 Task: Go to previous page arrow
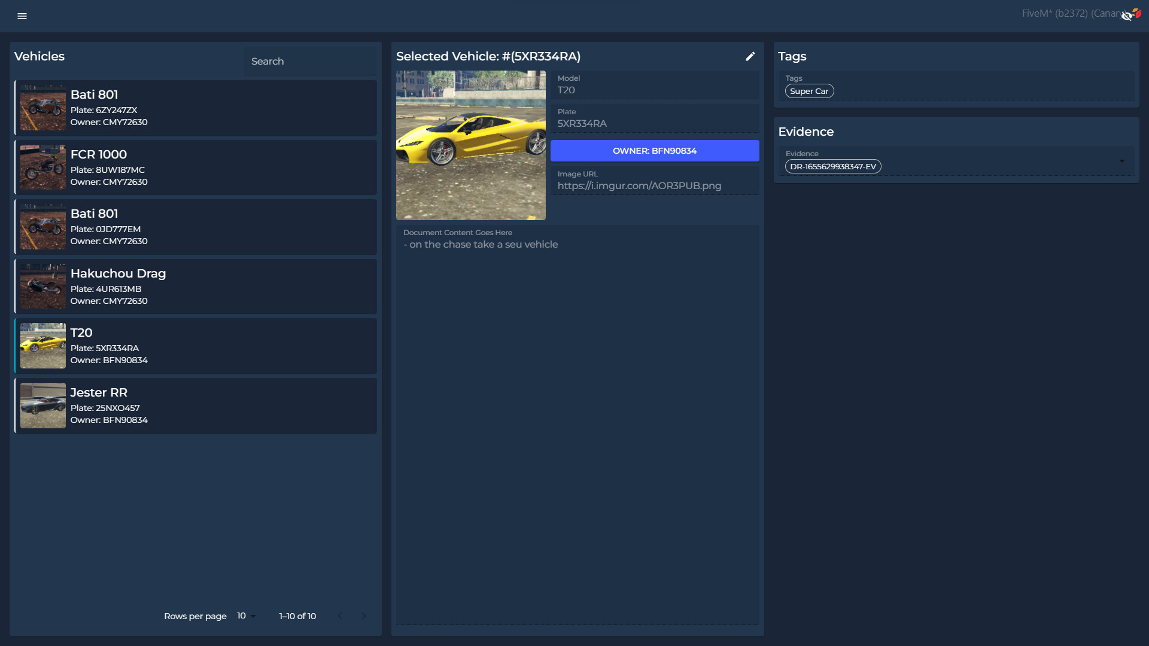[340, 616]
